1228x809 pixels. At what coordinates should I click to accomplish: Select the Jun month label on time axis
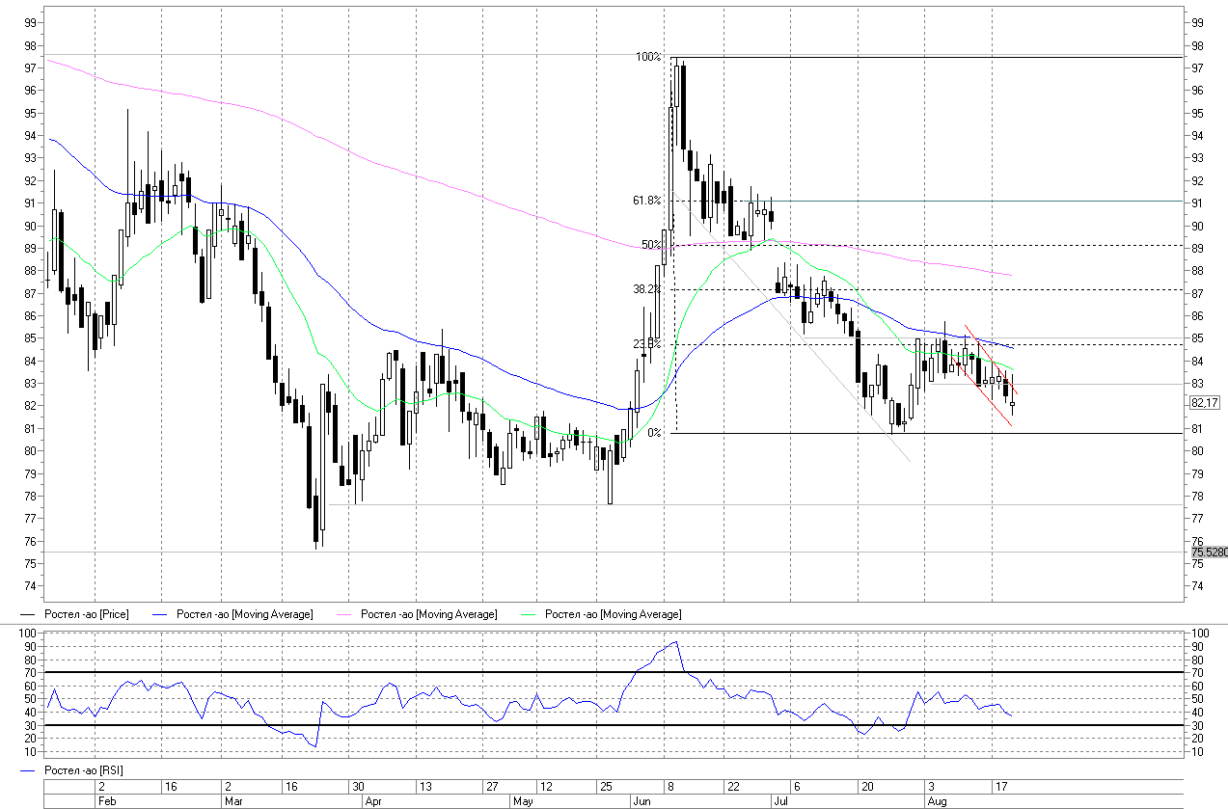[x=641, y=801]
